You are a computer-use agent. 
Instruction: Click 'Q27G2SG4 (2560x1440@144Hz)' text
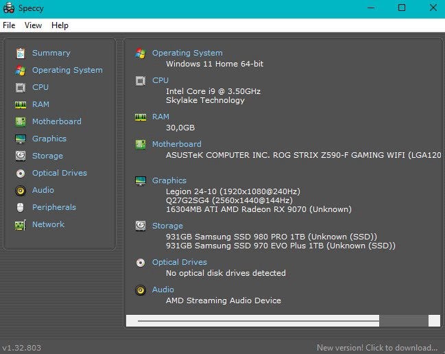(229, 200)
